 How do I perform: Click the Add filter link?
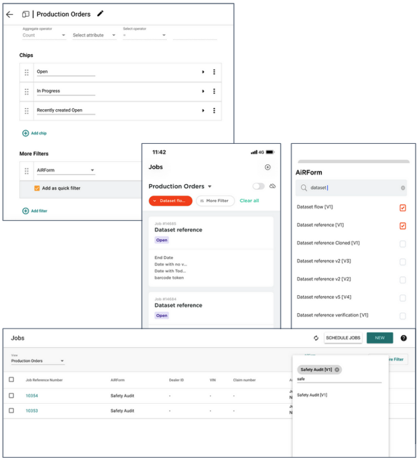39,211
